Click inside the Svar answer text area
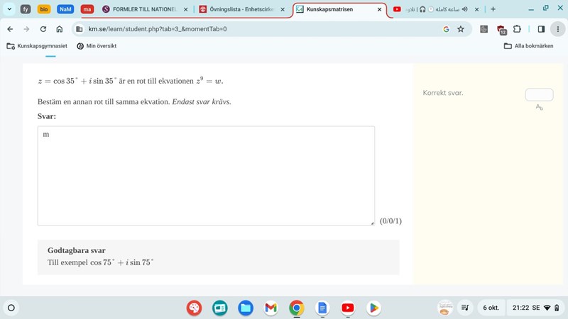This screenshot has width=568, height=319. pyautogui.click(x=206, y=176)
